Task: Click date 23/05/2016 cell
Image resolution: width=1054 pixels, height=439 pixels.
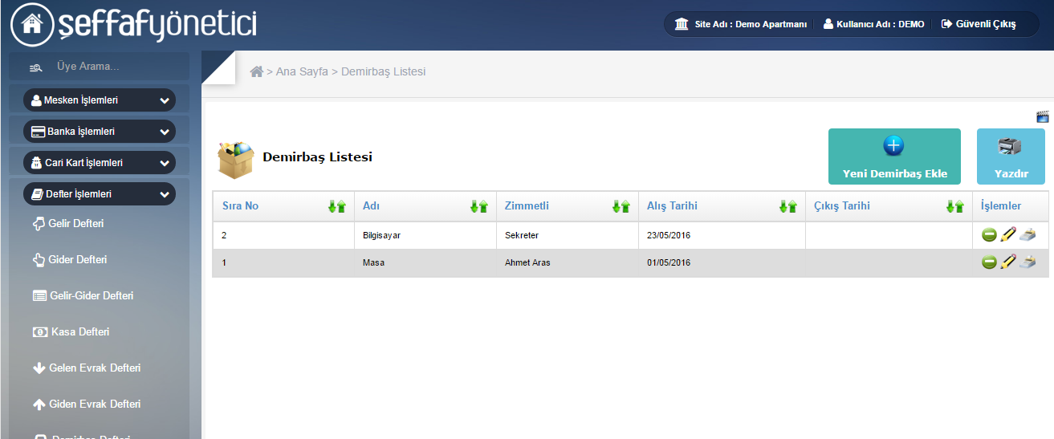Action: pos(722,235)
